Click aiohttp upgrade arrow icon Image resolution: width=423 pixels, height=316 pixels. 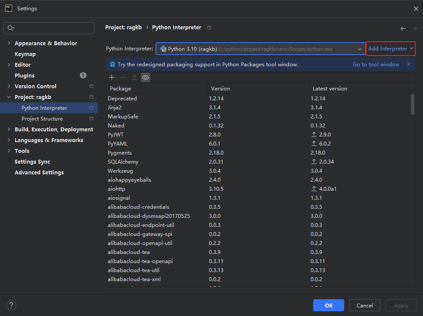point(314,189)
